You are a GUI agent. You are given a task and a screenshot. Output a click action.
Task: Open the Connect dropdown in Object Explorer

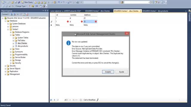[x=5, y=14]
